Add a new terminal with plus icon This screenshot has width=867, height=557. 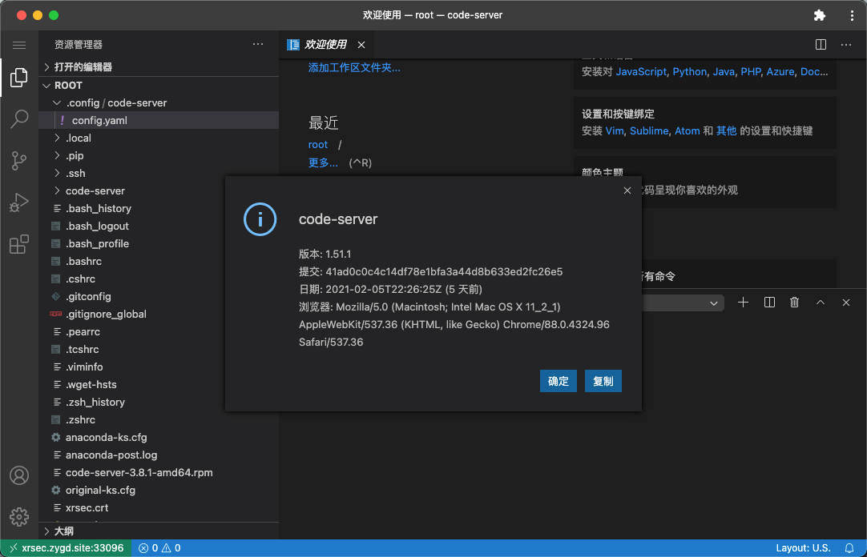[x=743, y=303]
